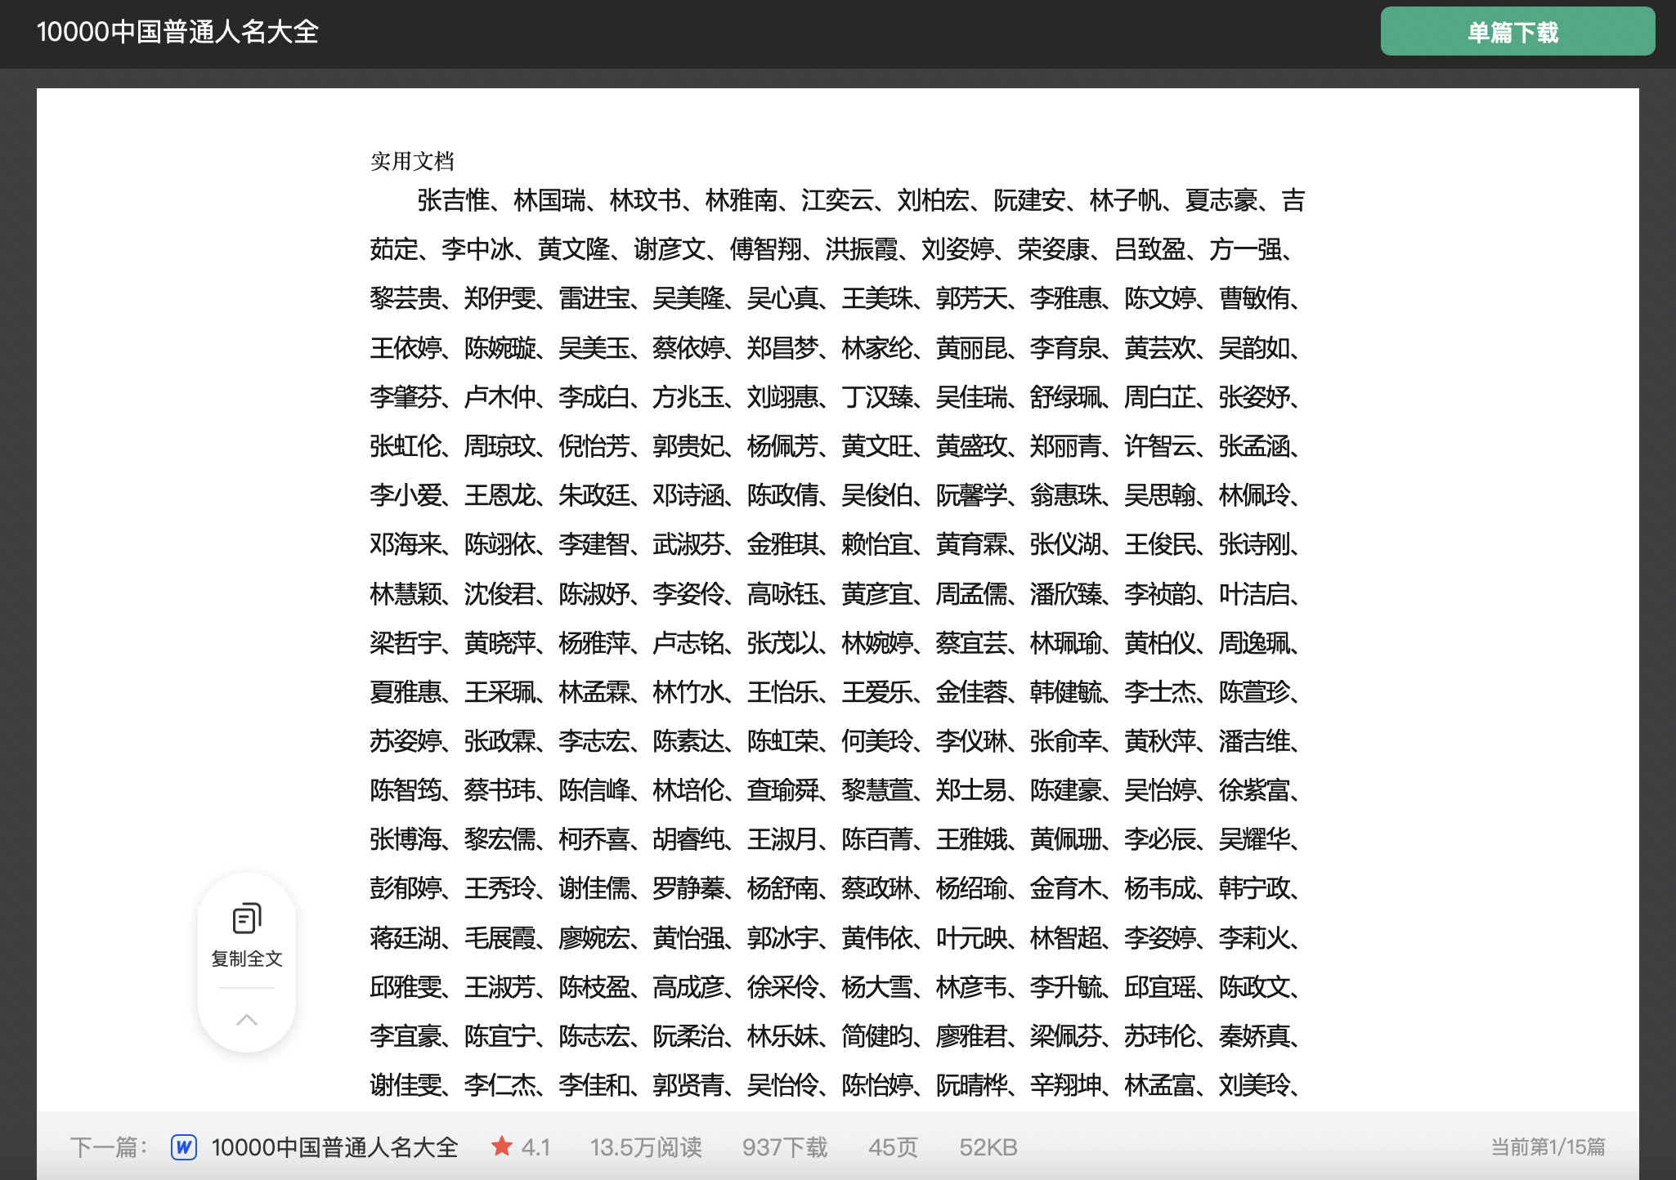Screen dimensions: 1676x1180
Task: Click the page title in top bar
Action: 177,32
